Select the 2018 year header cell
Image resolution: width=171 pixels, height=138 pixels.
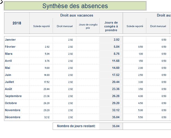[17, 23]
